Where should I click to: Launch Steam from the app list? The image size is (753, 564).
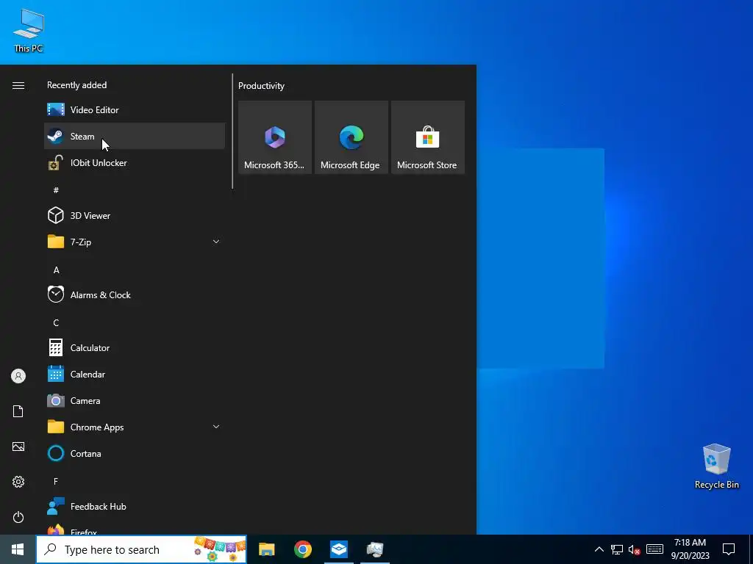click(135, 136)
